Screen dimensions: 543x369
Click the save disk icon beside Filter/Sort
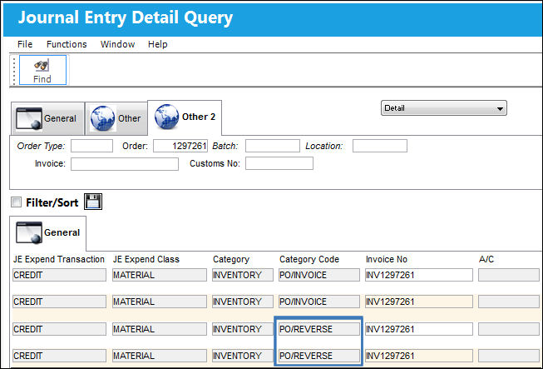tap(93, 202)
